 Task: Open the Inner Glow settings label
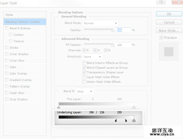17,60
